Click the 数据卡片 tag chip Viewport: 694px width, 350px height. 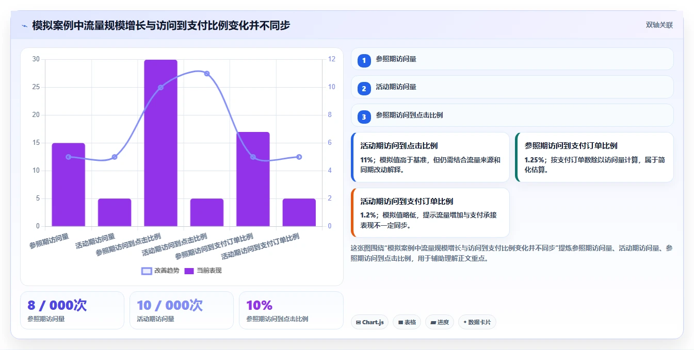tap(477, 322)
